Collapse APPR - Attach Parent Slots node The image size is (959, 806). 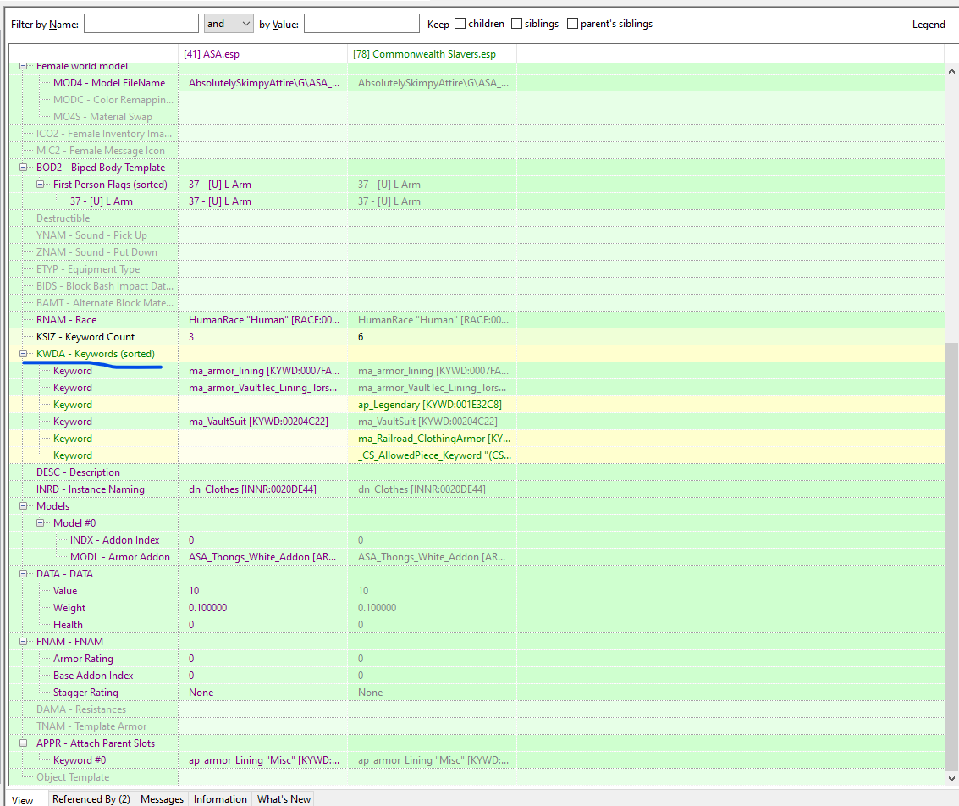pos(23,743)
